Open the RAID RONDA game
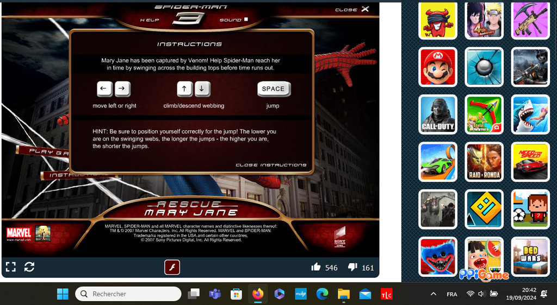The image size is (557, 305). coord(484,162)
